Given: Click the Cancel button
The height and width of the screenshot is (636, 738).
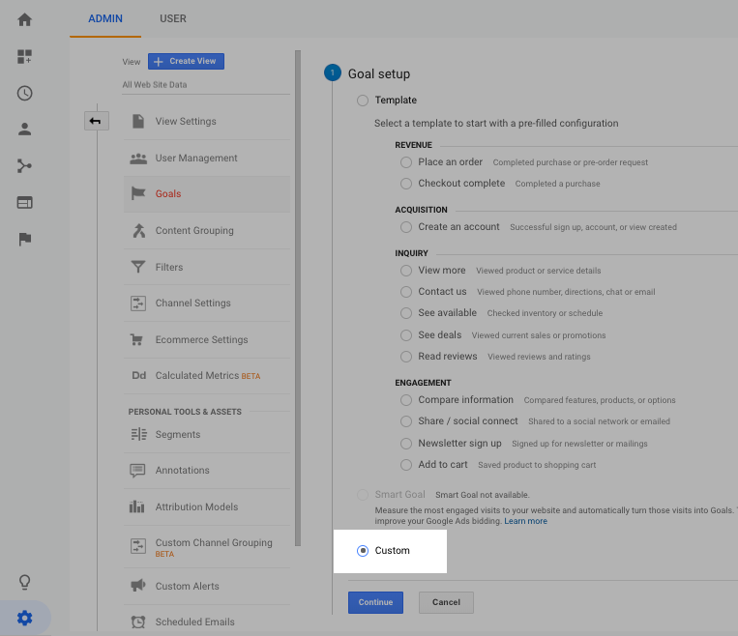Looking at the screenshot, I should pyautogui.click(x=446, y=602).
